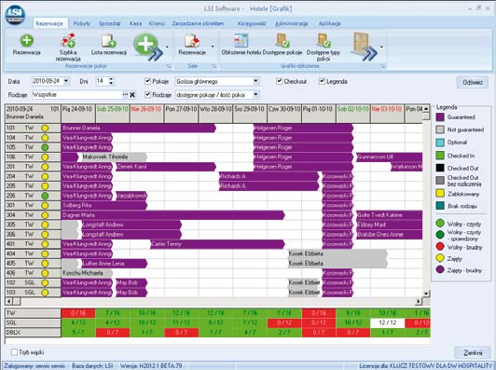Uncheck the Checkout checkbox
This screenshot has height=370, width=496.
click(x=279, y=81)
